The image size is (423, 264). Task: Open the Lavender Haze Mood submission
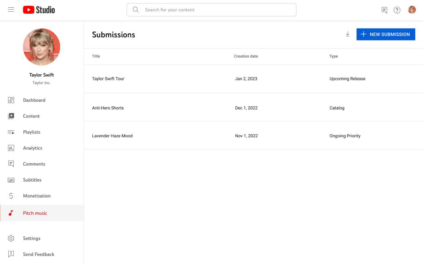[x=112, y=136]
